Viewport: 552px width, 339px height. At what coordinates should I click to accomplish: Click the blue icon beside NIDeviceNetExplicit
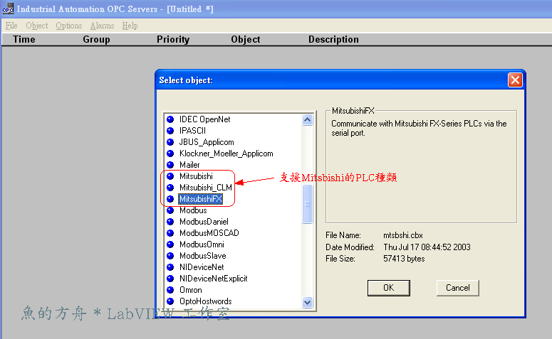click(x=170, y=279)
